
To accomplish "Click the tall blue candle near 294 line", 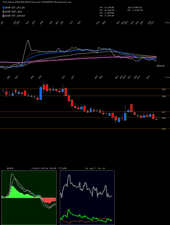I will [x=41, y=93].
